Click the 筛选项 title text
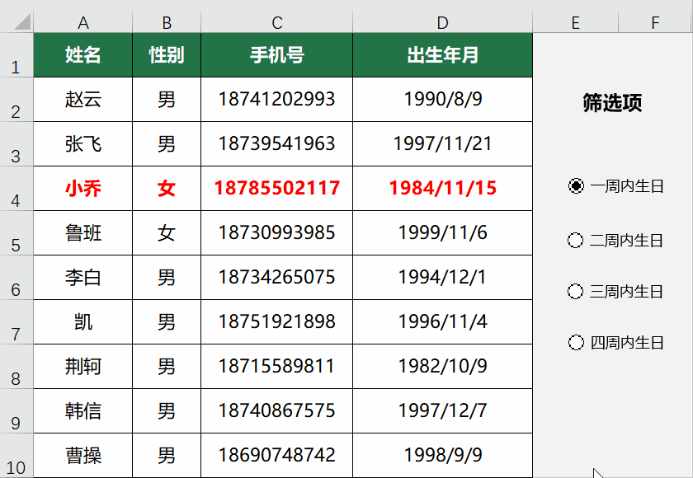This screenshot has height=478, width=693. 612,103
